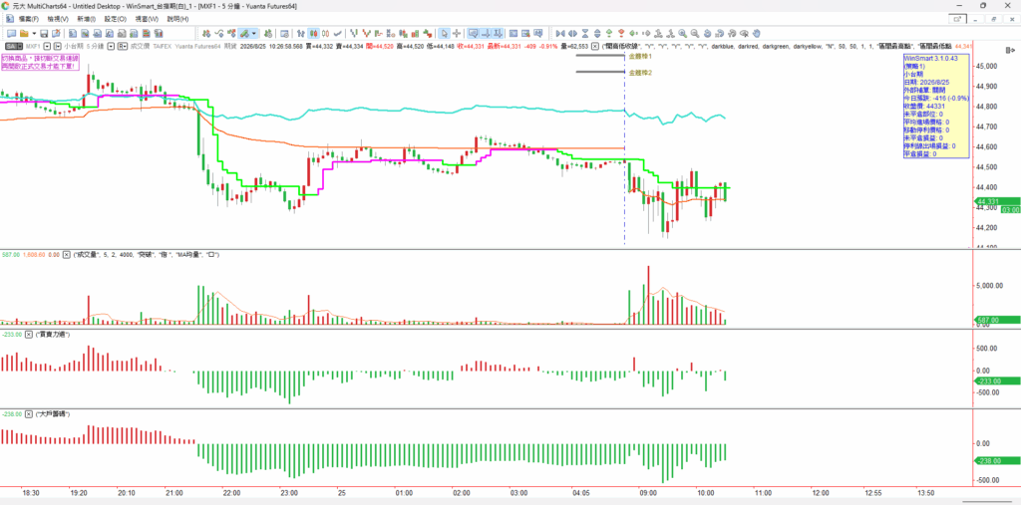1021x505 pixels.
Task: Click the zoom in magnifier icon
Action: point(682,33)
